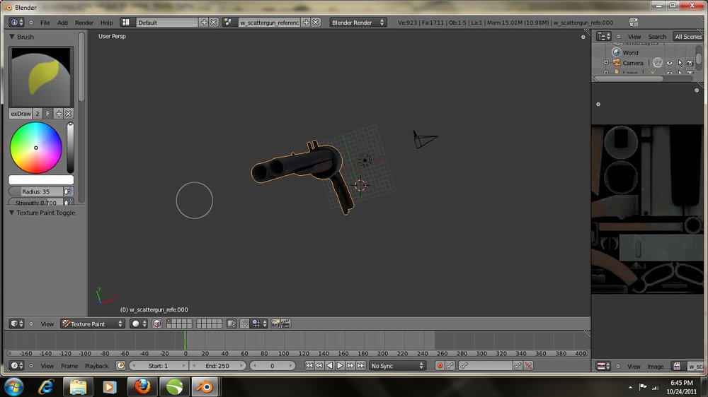
Task: Click the OpenGL render image icon
Action: point(275,324)
